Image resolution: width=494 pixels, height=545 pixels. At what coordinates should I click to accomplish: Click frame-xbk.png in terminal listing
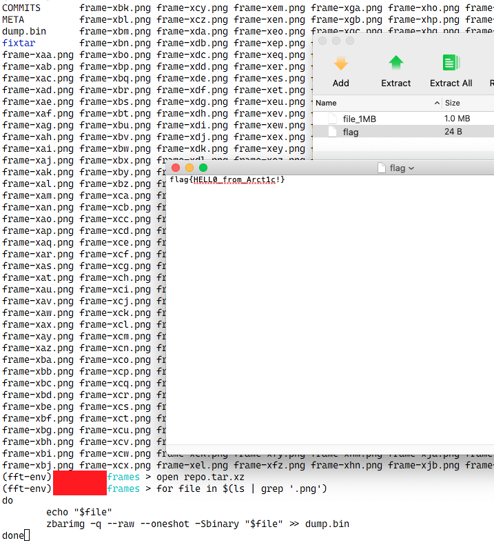[x=115, y=8]
